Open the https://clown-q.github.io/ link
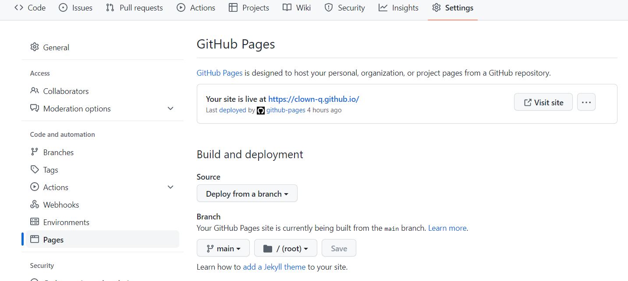 pos(314,99)
